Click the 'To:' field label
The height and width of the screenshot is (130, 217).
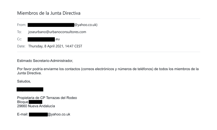19,32
